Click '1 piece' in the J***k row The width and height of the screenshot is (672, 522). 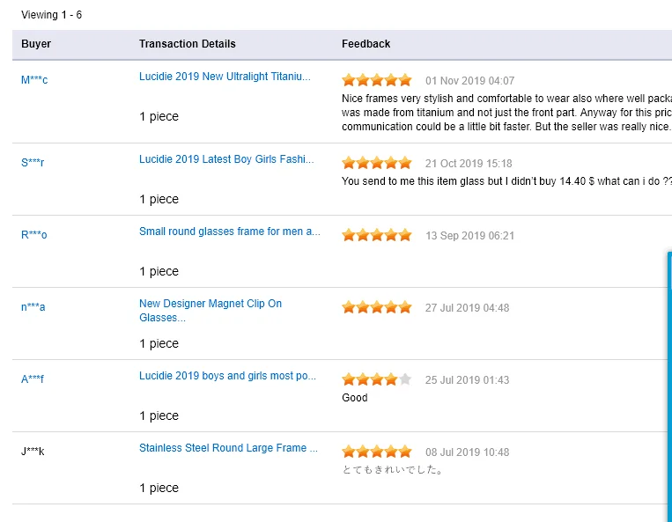tap(159, 488)
